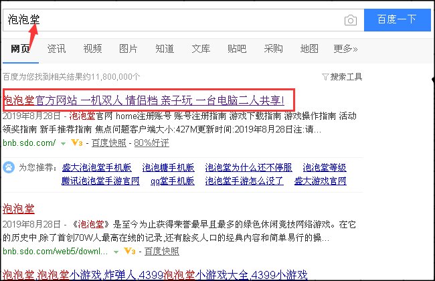The width and height of the screenshot is (435, 281).
Task: Open 泡泡堂为什么还不停服 suggestion
Action: (248, 167)
